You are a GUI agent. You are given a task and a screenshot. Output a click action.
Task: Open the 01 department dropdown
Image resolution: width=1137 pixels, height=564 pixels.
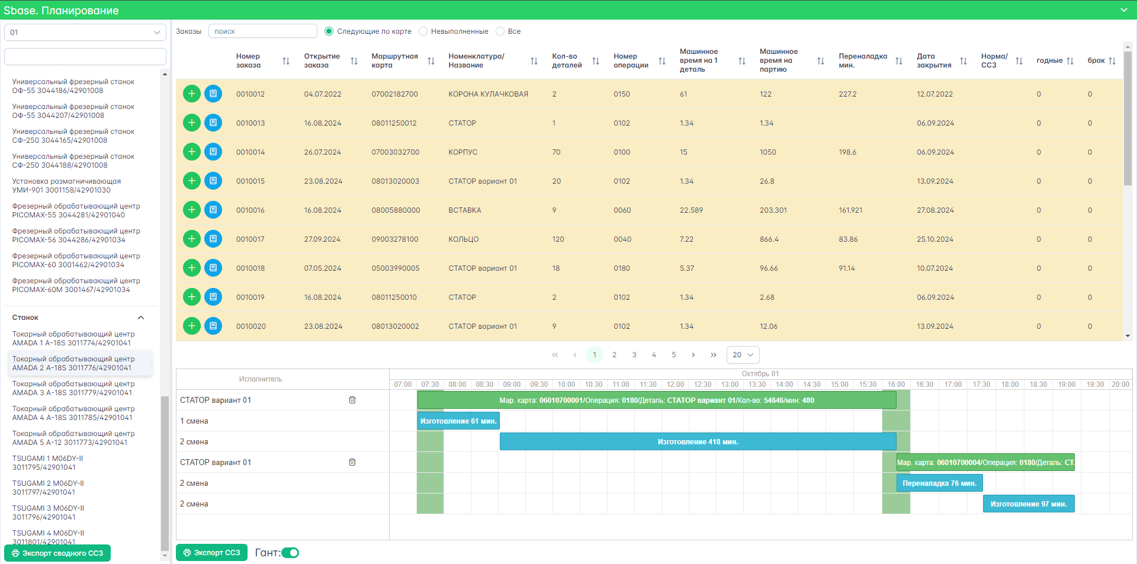tap(85, 32)
